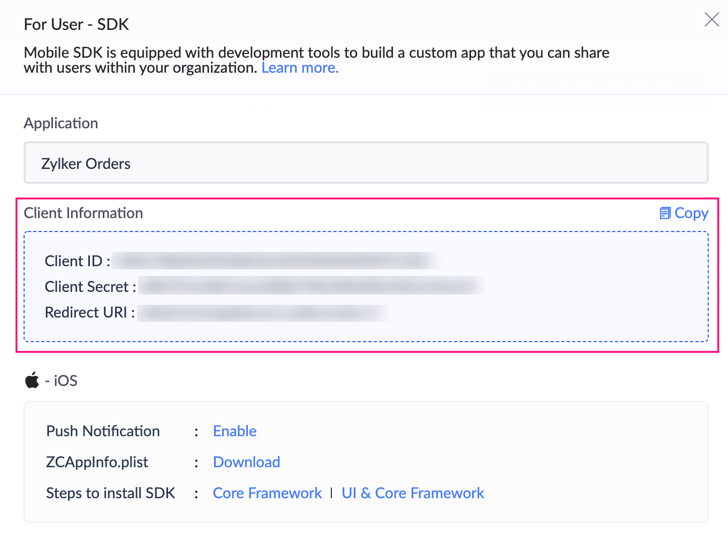Select the blurred Client Secret value
The width and height of the screenshot is (728, 541).
tap(311, 286)
